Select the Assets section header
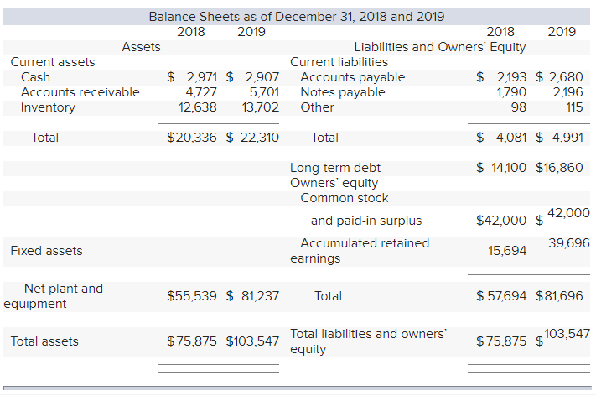 (x=141, y=47)
